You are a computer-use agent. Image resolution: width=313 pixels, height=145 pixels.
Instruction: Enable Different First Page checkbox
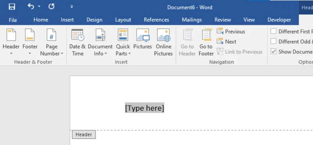273,31
